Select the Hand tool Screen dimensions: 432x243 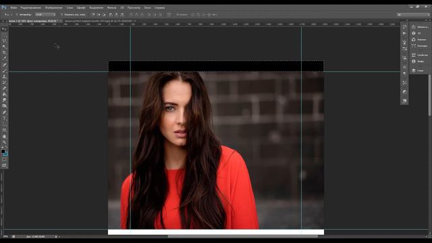tap(4, 136)
